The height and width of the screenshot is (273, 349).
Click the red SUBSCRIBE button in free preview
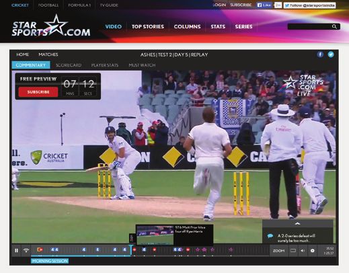[x=38, y=92]
